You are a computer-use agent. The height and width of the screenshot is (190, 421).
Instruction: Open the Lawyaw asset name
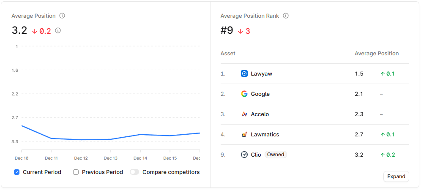261,74
